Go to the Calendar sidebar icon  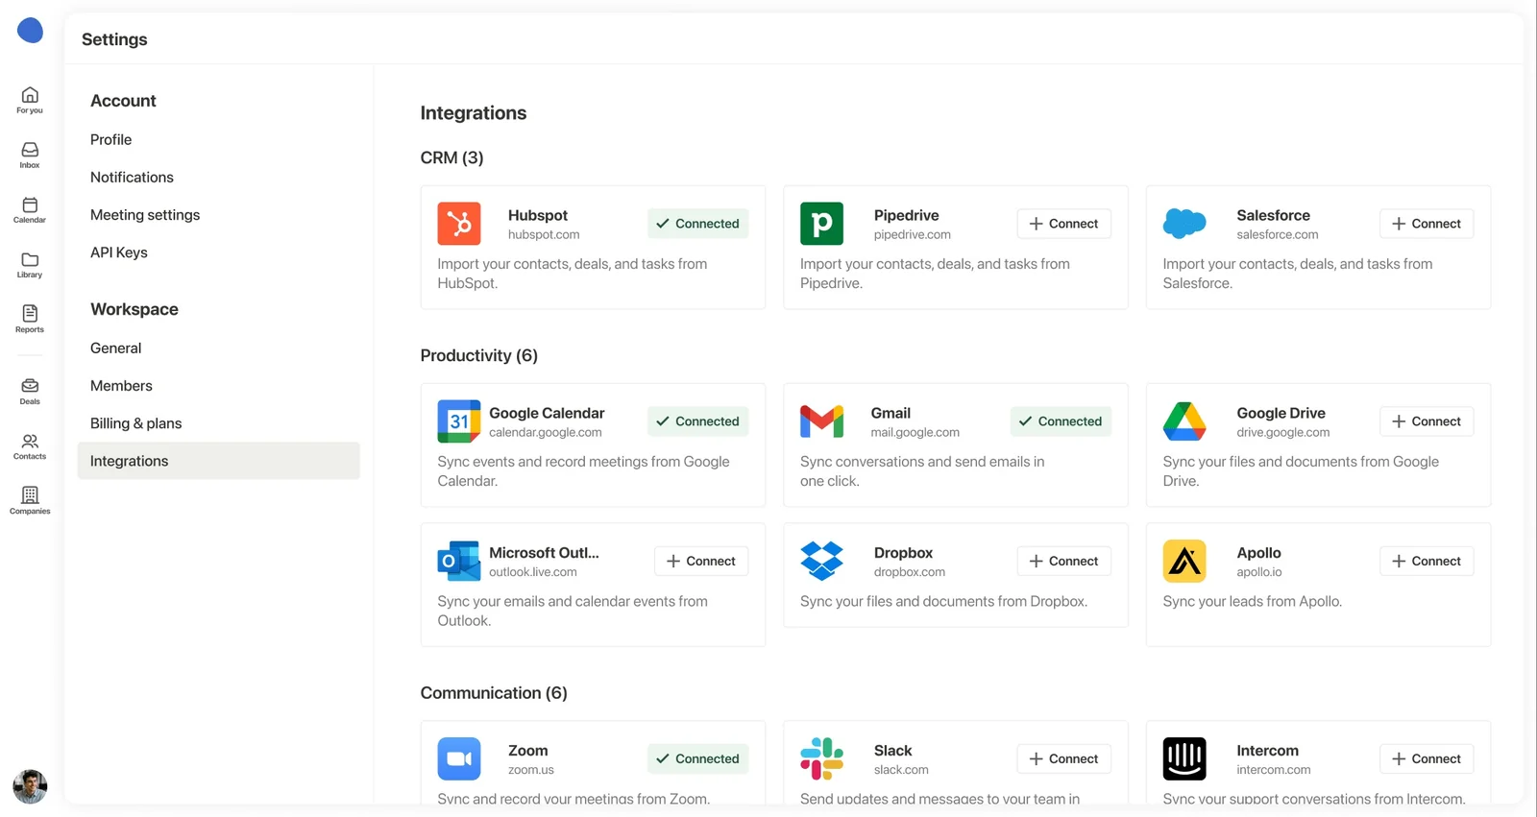pos(30,209)
